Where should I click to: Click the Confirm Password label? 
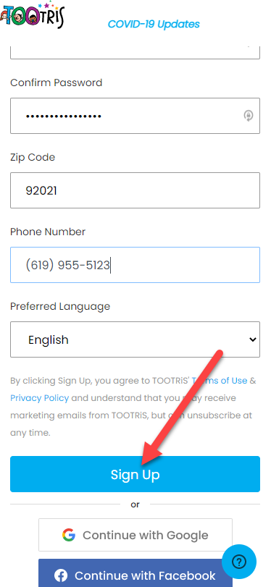coord(57,83)
